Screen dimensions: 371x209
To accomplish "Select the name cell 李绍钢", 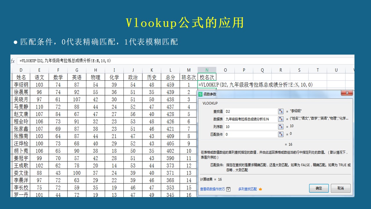I will pos(21,84).
